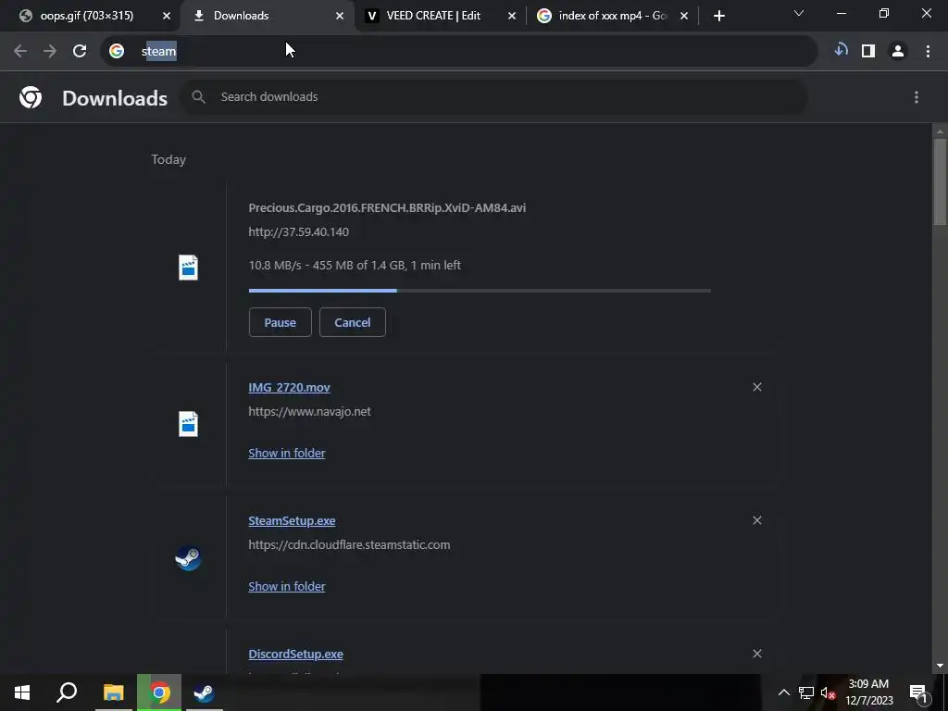Open Steam from the taskbar
The width and height of the screenshot is (948, 711).
[x=205, y=692]
